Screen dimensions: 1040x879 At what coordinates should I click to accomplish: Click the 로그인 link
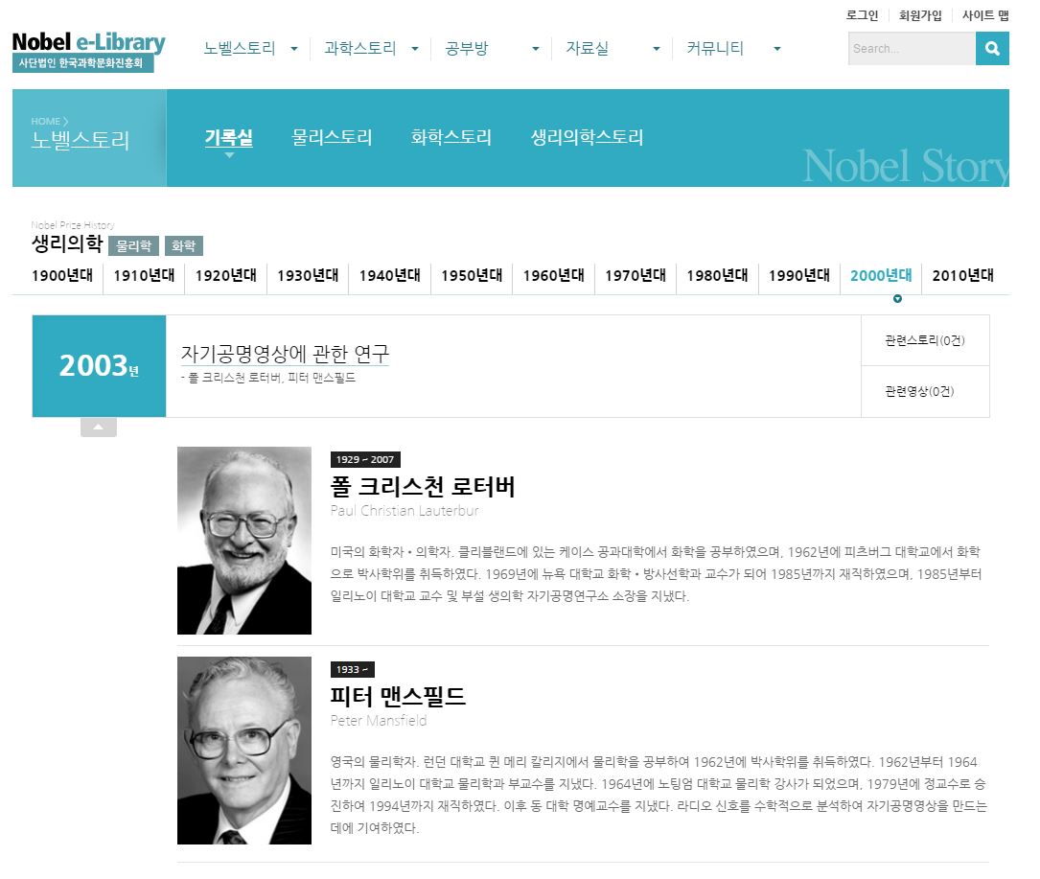pyautogui.click(x=862, y=15)
